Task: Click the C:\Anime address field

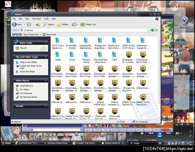Action: pos(84,30)
